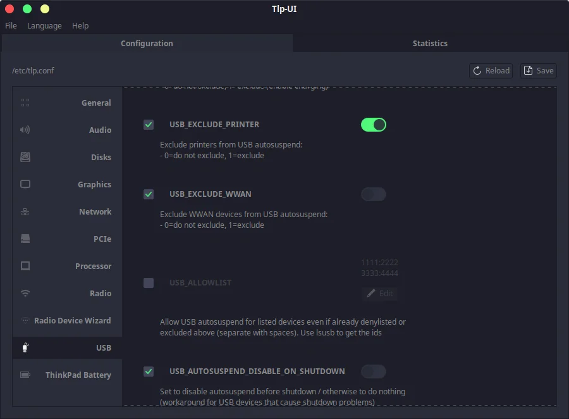The width and height of the screenshot is (569, 419).
Task: Open the File menu
Action: pyautogui.click(x=11, y=26)
